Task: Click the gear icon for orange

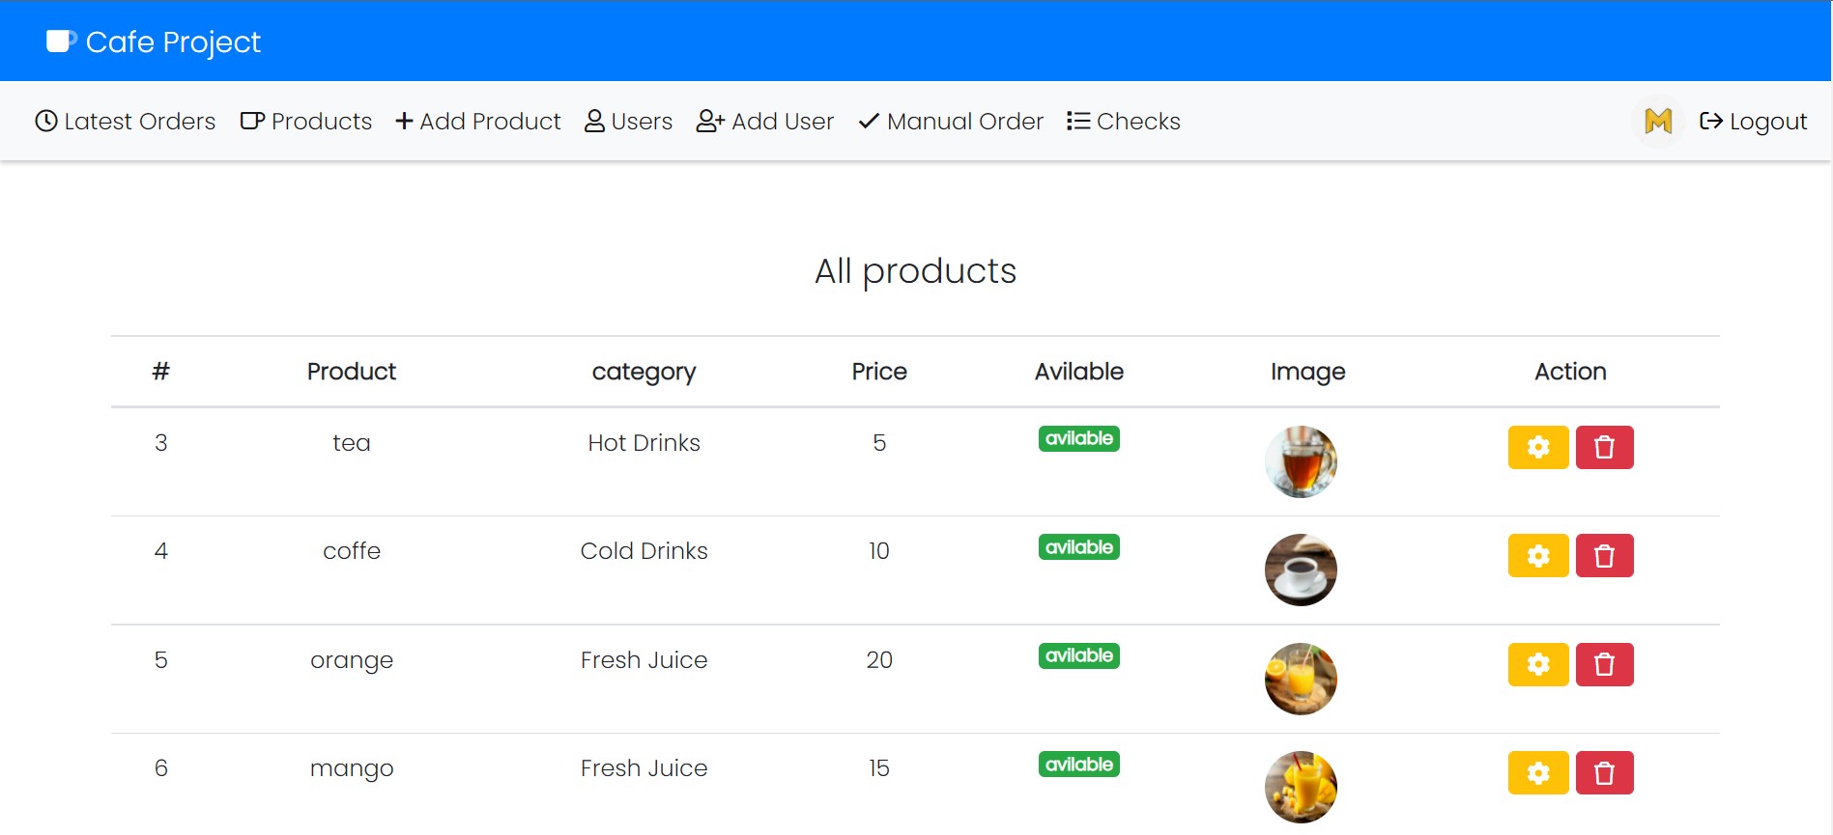Action: (1538, 665)
